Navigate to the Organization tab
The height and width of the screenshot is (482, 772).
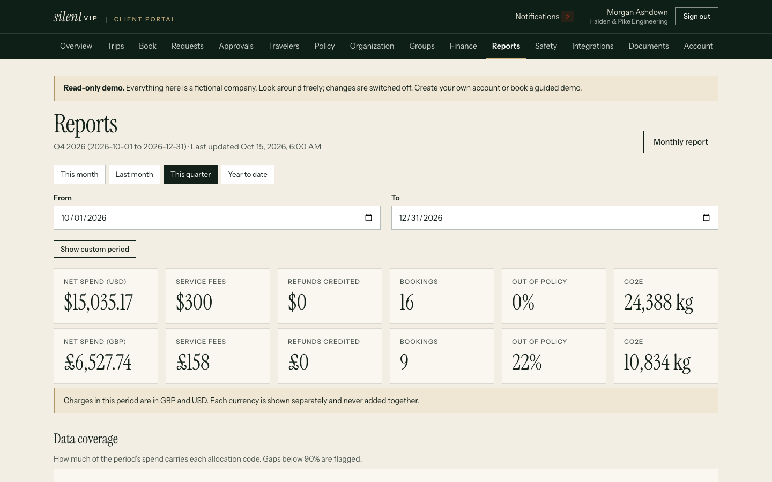372,46
